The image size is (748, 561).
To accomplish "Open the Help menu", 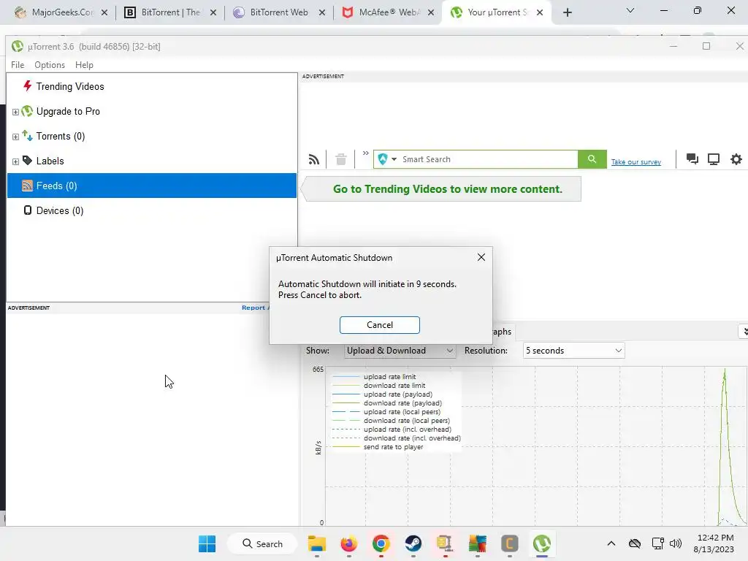I will [84, 65].
